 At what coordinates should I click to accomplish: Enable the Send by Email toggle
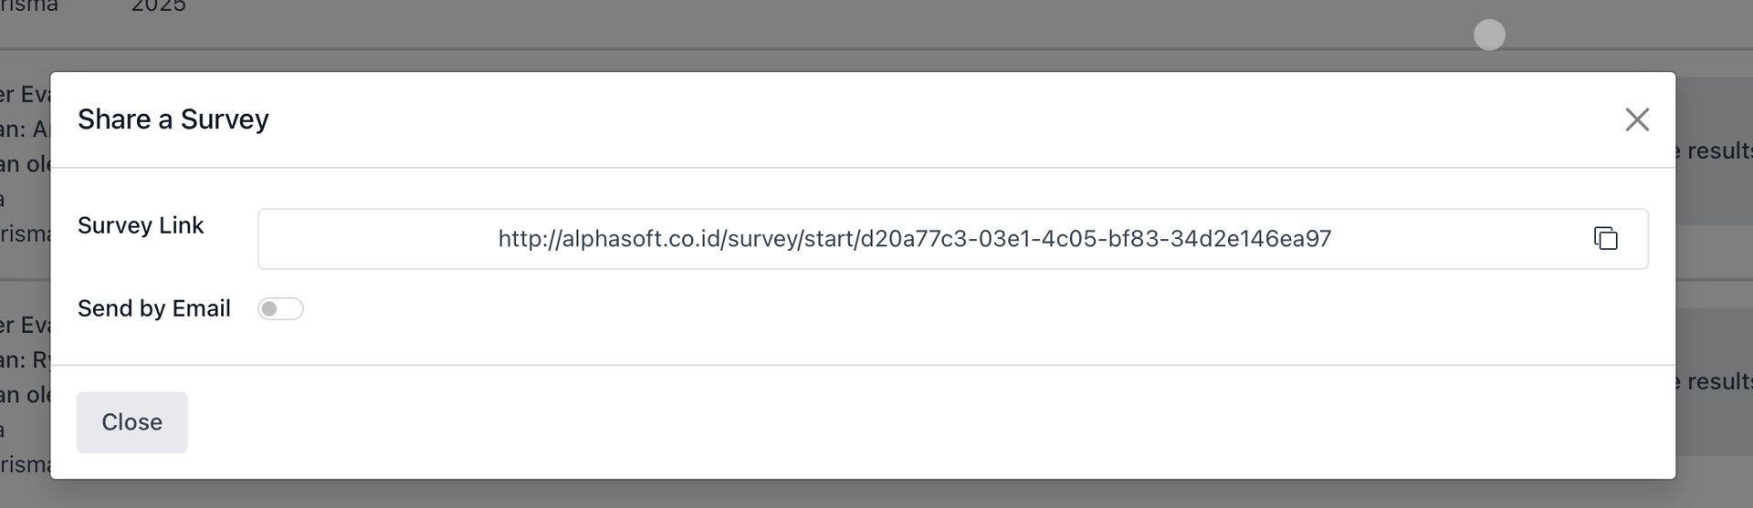pos(280,309)
